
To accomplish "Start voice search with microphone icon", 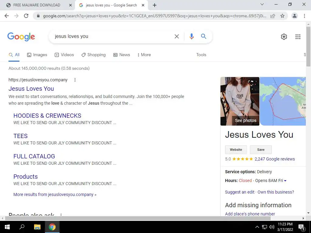I will click(x=191, y=36).
